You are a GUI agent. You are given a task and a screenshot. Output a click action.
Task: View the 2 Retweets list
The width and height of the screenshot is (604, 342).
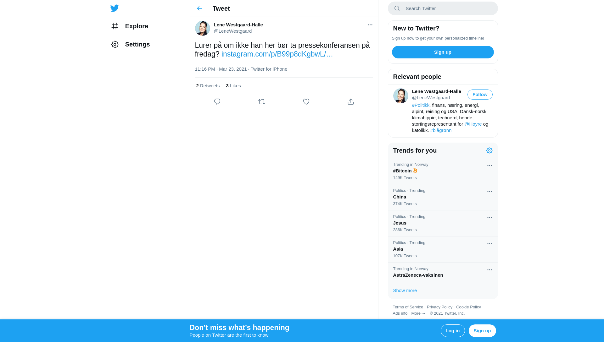tap(208, 86)
